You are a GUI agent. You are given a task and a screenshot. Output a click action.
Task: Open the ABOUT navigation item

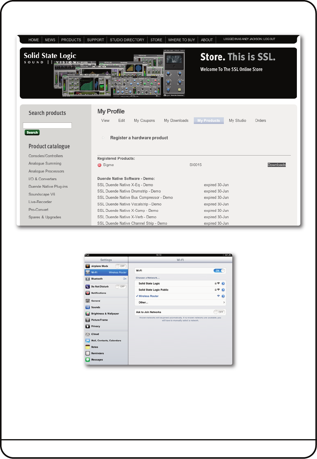click(207, 40)
